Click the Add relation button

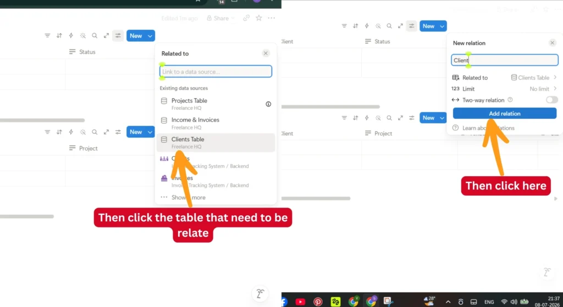coord(505,113)
